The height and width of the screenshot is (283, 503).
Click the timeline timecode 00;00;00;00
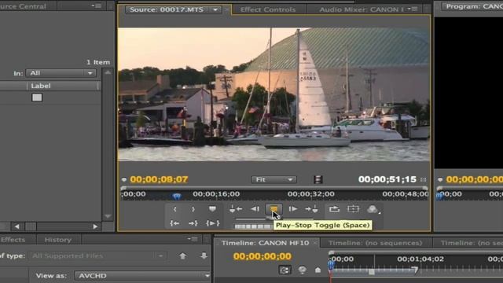[x=263, y=256]
